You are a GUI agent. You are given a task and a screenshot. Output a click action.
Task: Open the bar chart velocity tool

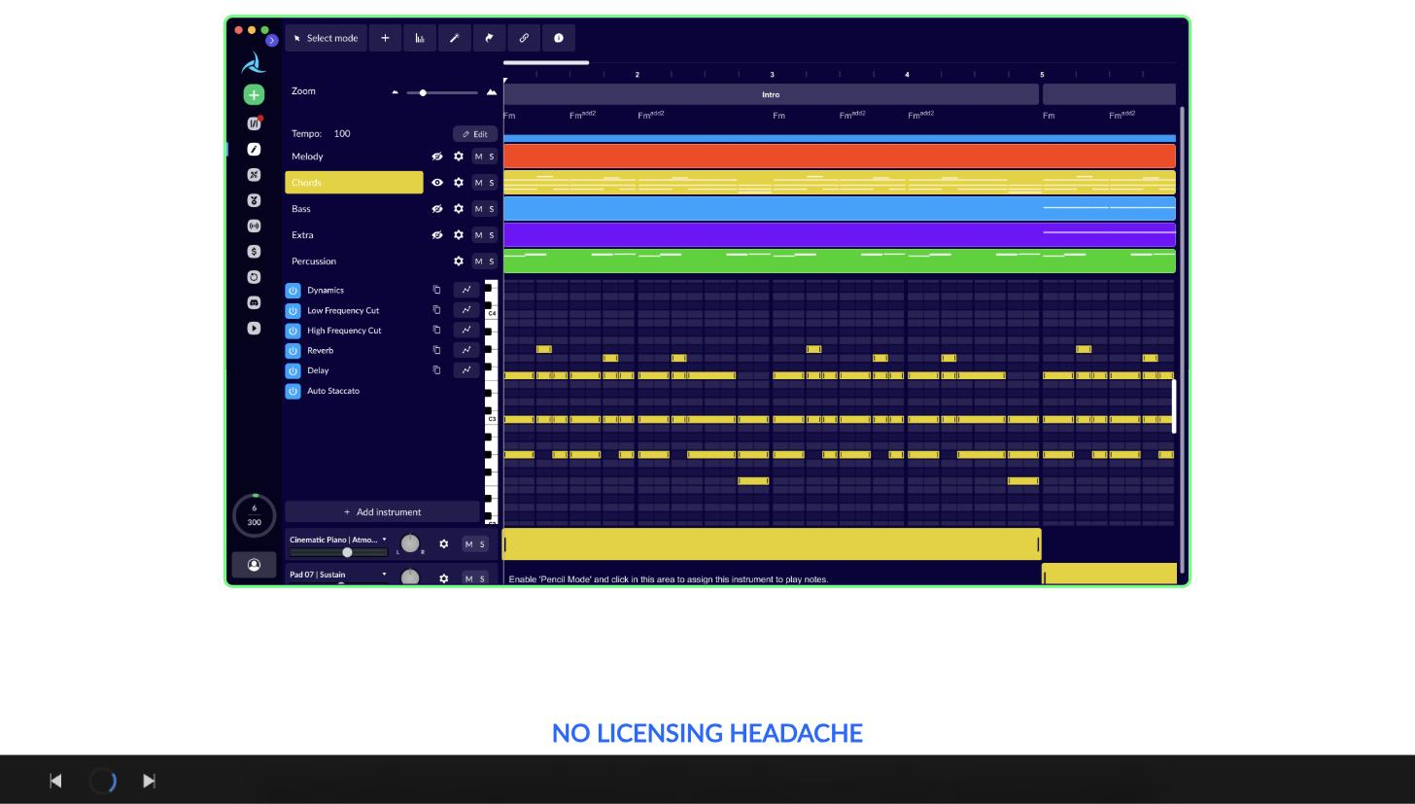tap(420, 38)
